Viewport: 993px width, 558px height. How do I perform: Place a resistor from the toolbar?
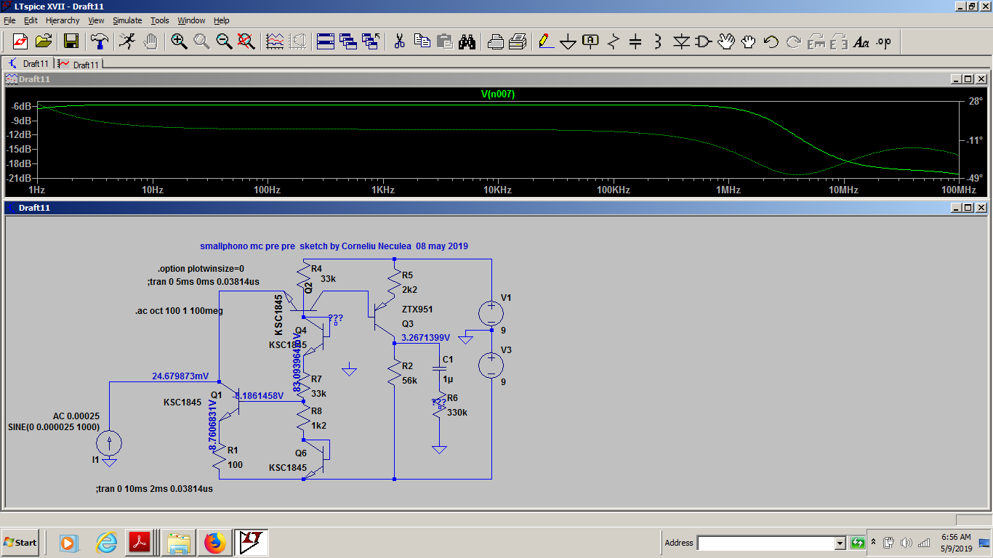(x=614, y=41)
